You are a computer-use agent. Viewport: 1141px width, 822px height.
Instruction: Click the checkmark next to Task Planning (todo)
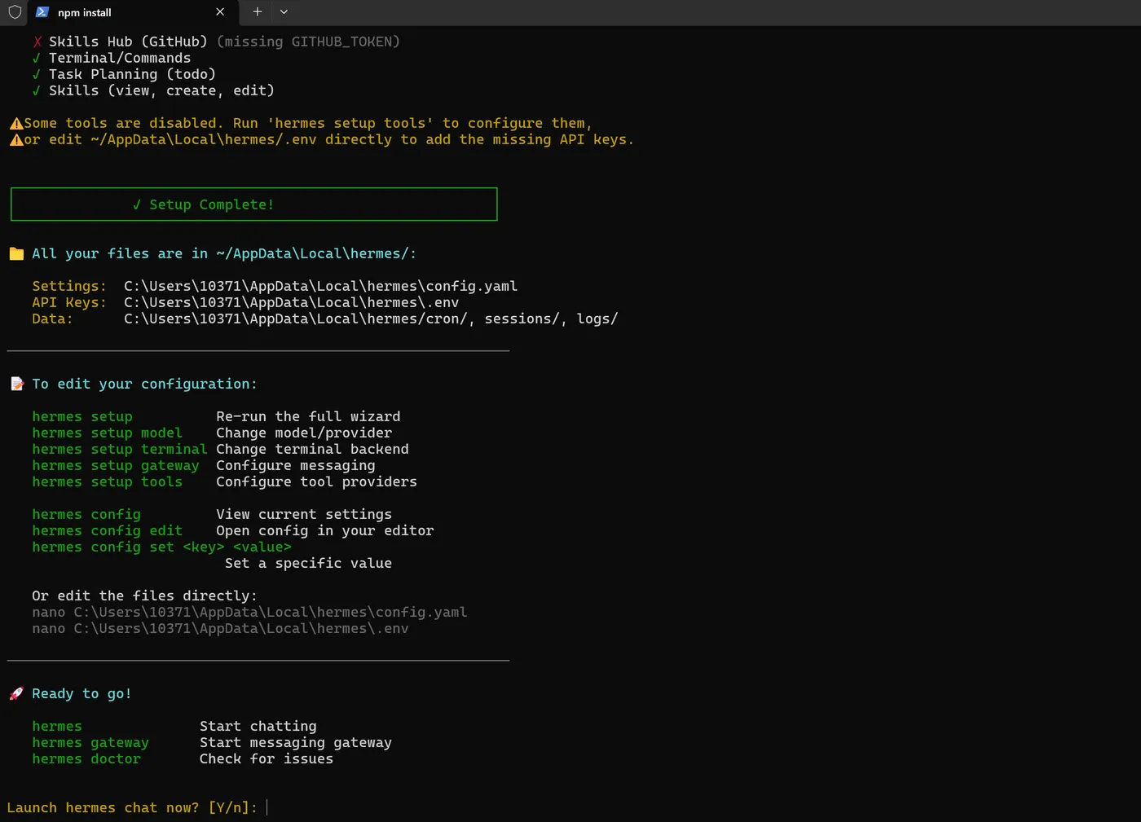(x=37, y=74)
